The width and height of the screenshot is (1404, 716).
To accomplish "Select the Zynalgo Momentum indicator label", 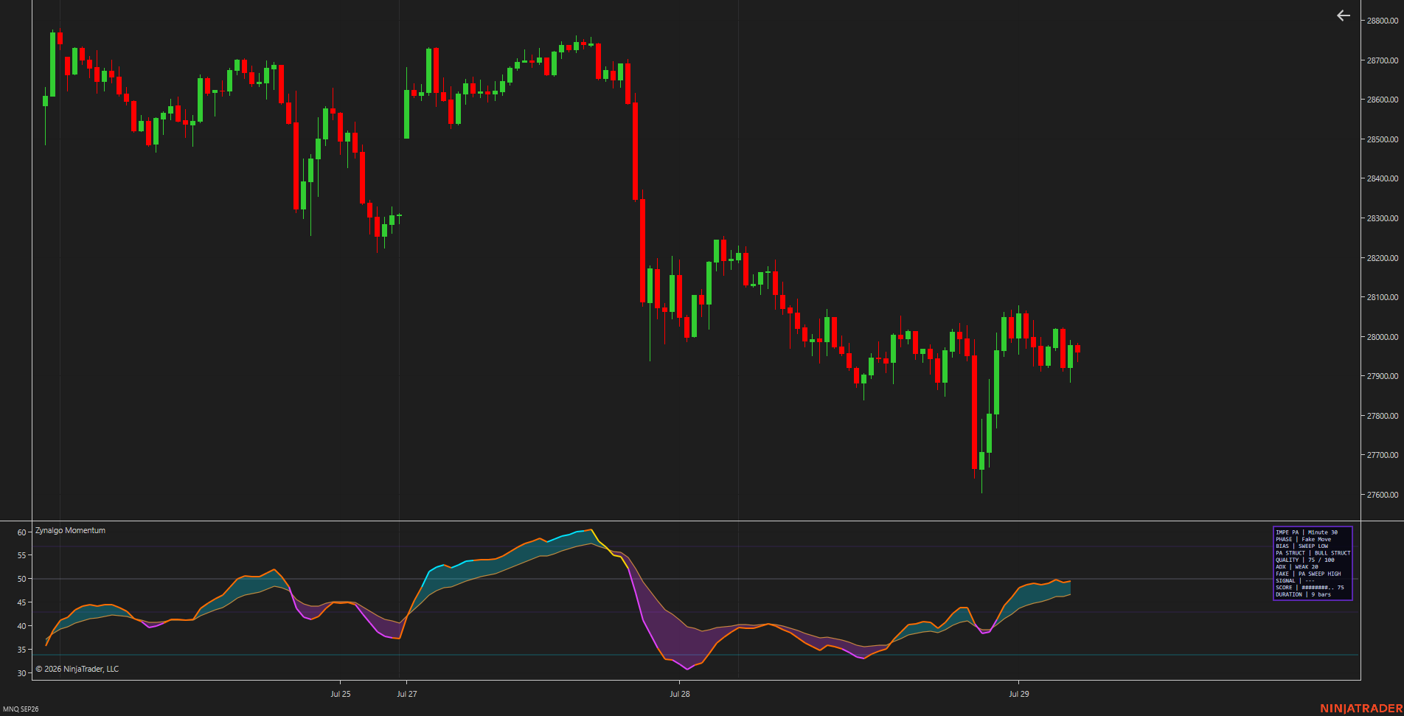I will pos(70,530).
